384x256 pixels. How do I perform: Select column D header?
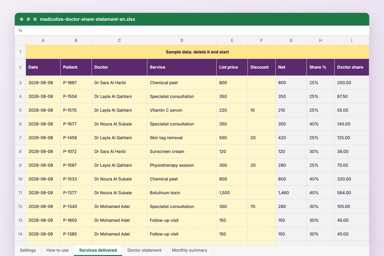182,40
